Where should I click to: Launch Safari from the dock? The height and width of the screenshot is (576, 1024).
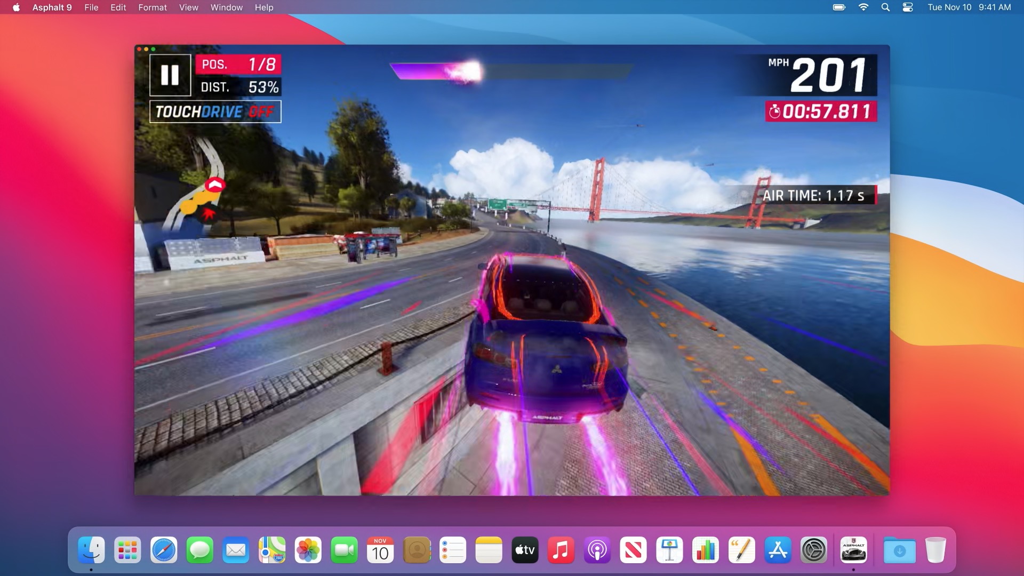(x=164, y=550)
